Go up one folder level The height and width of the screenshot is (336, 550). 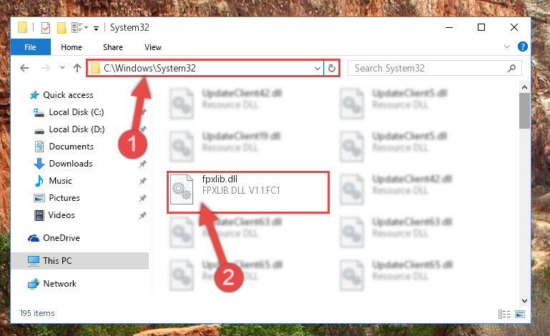pyautogui.click(x=77, y=68)
